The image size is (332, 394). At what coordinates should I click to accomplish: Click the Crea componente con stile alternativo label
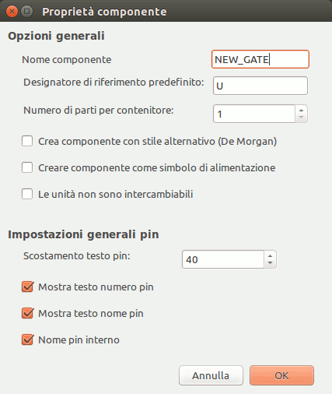click(158, 142)
